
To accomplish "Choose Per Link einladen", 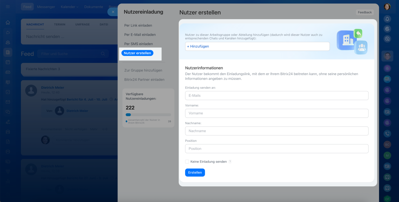I will 138,25.
